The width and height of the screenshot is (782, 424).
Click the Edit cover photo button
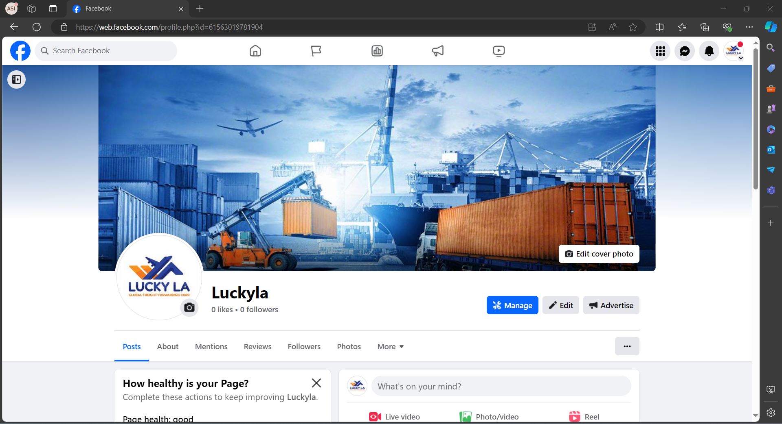click(599, 254)
